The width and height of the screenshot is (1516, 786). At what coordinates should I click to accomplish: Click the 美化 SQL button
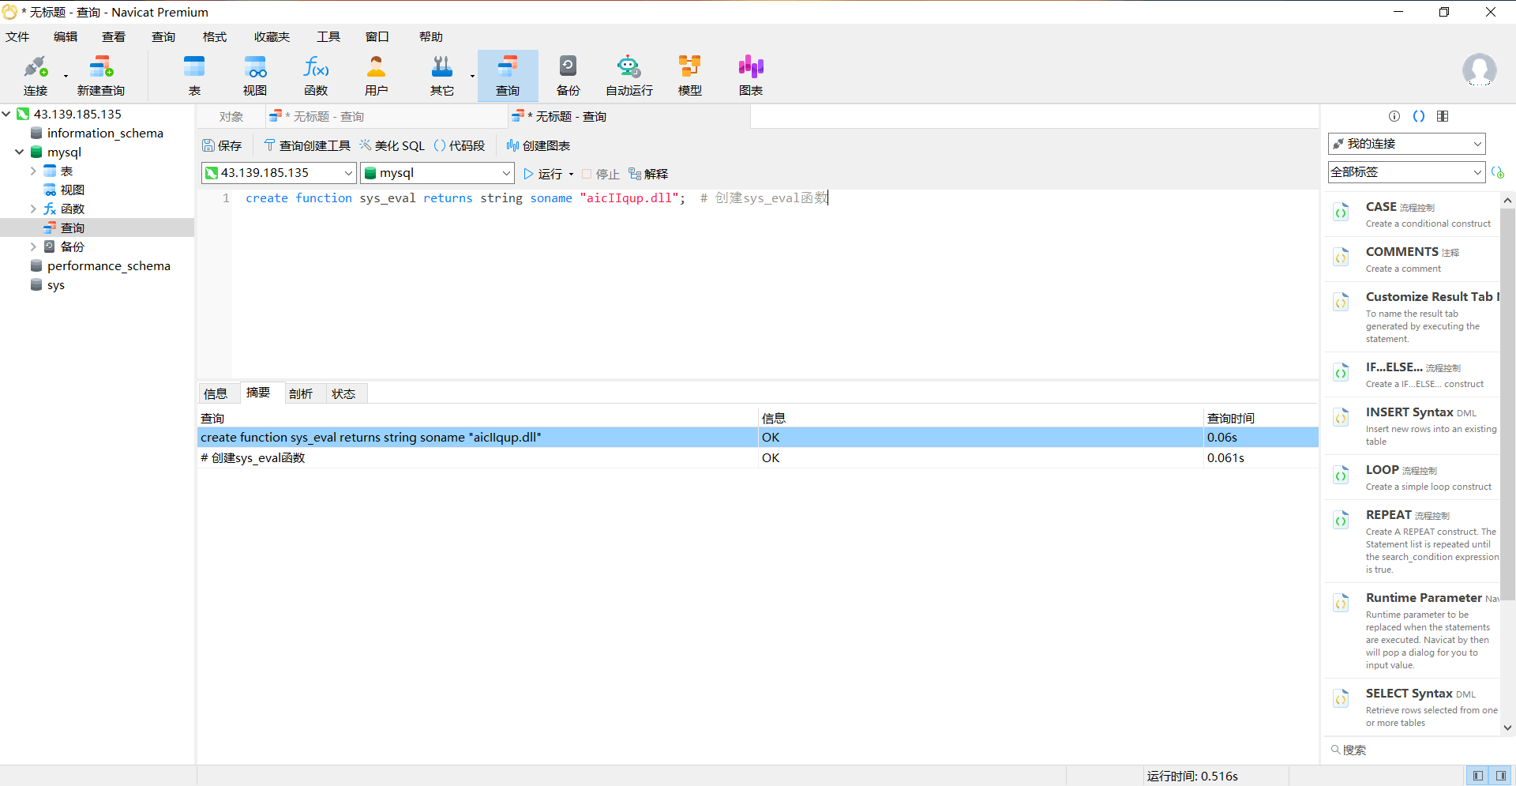tap(392, 145)
